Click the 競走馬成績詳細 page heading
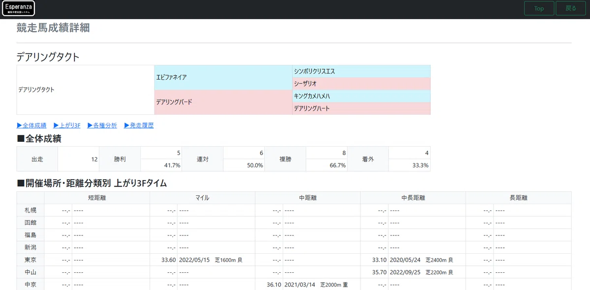The height and width of the screenshot is (290, 590). click(x=53, y=27)
